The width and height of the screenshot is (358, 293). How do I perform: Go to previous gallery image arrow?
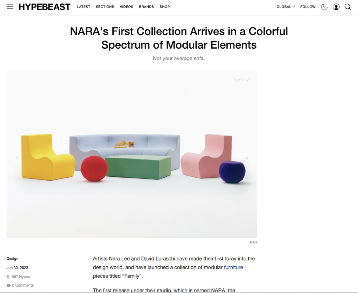click(18, 158)
